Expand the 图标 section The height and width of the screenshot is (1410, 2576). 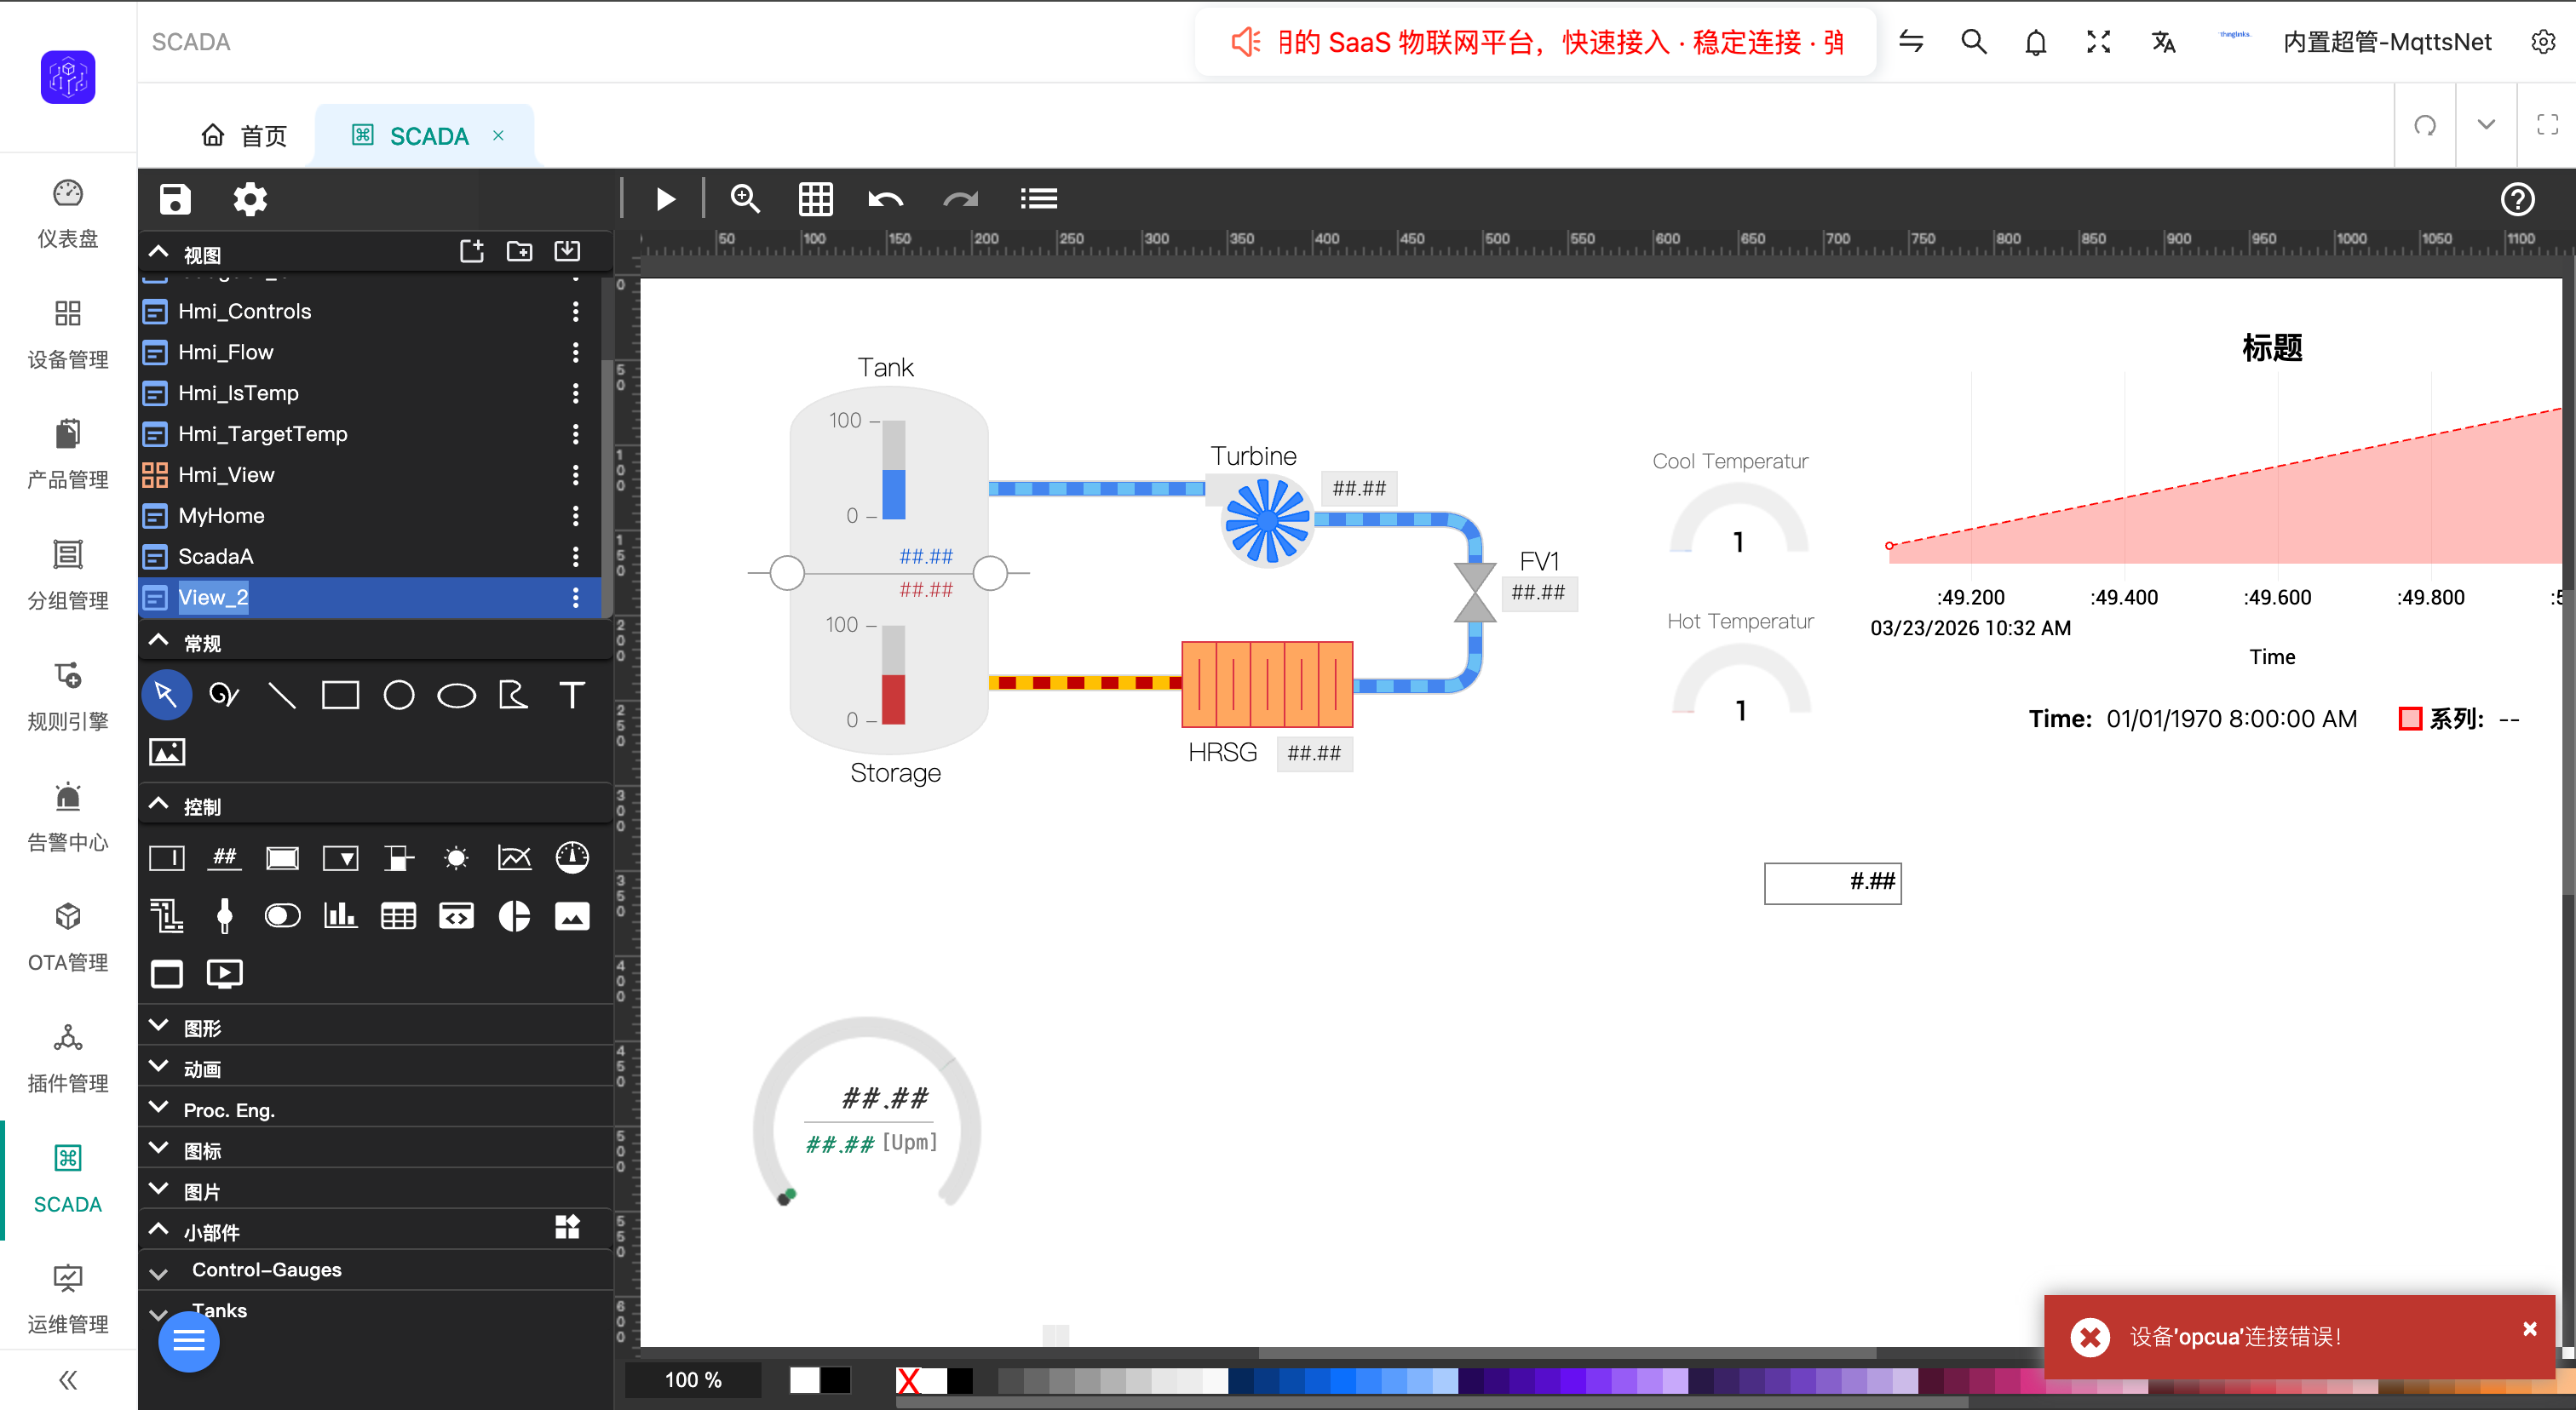(158, 1149)
